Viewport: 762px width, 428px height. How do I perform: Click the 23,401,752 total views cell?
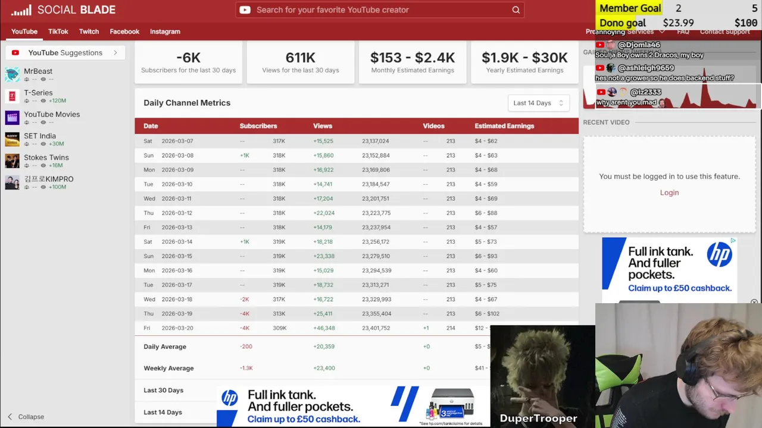coord(376,328)
